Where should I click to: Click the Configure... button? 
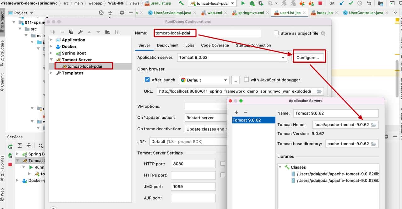click(307, 58)
